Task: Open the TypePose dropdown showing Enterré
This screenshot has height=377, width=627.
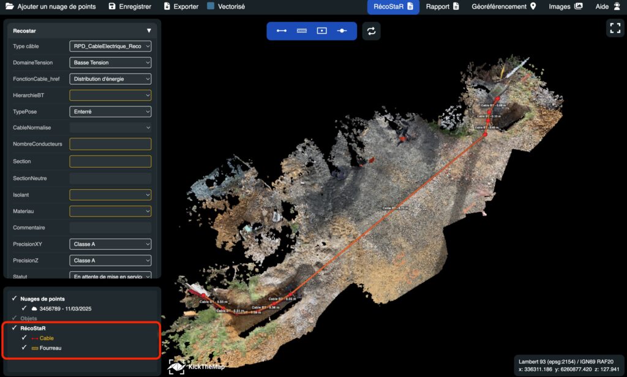Action: coord(110,111)
